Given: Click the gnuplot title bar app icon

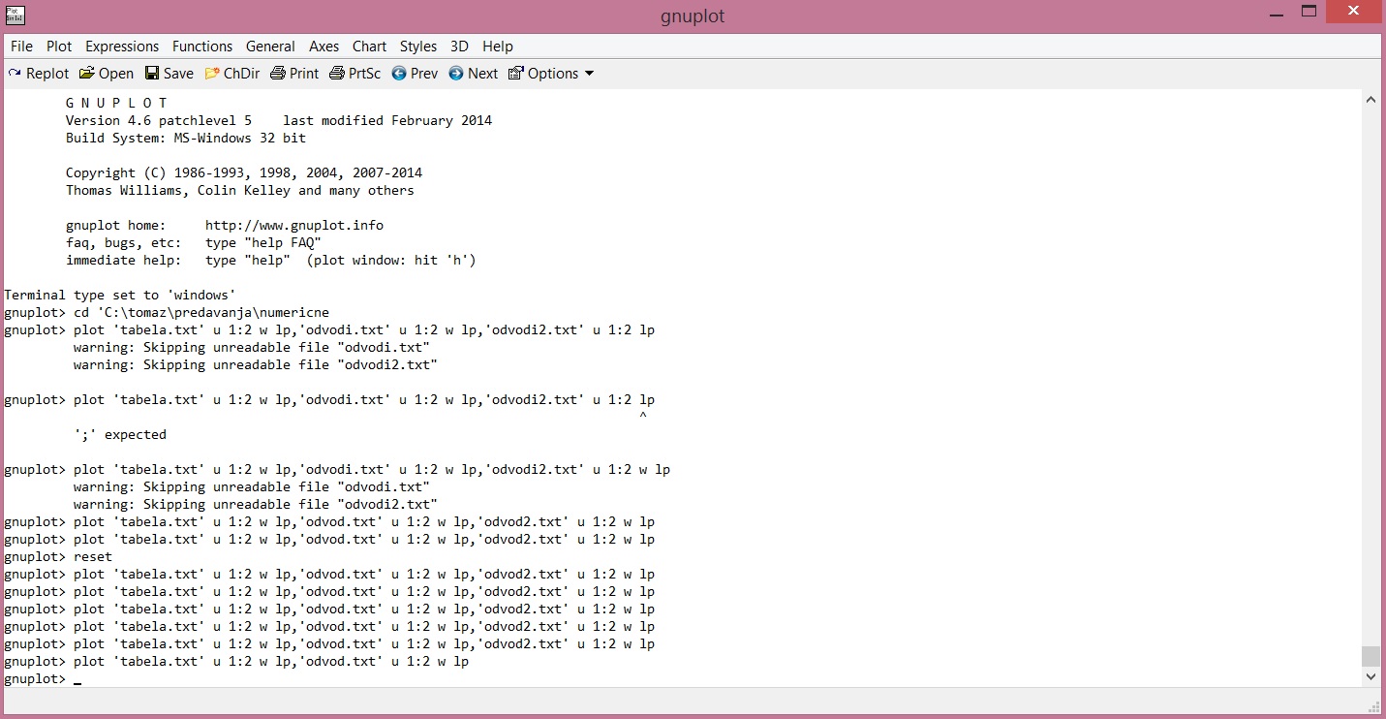Looking at the screenshot, I should click(x=15, y=15).
